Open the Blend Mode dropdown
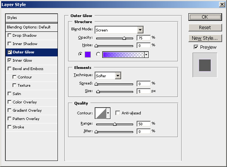Image resolution: width=227 pixels, height=167 pixels. click(x=140, y=30)
